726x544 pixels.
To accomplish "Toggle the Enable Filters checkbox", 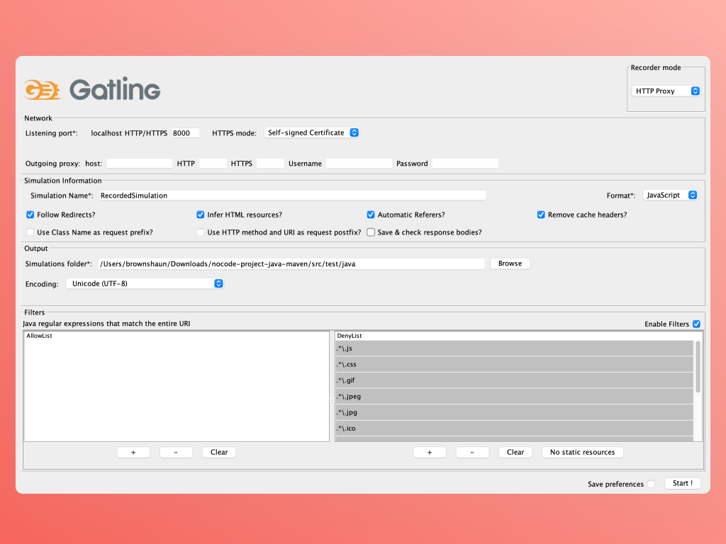I will click(696, 324).
